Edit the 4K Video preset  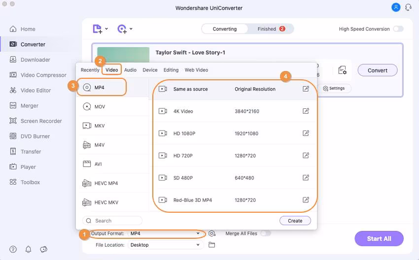point(306,111)
